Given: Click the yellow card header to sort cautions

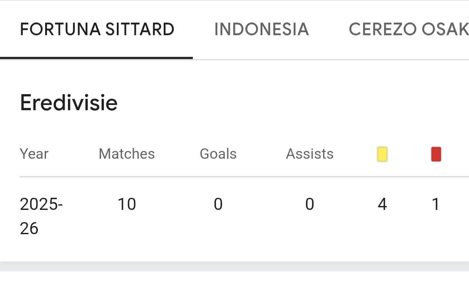Looking at the screenshot, I should point(382,154).
